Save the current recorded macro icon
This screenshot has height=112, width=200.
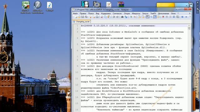point(177,17)
